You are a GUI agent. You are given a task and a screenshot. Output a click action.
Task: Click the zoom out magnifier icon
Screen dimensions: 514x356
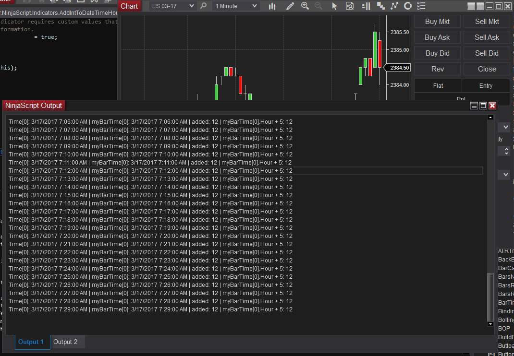pos(318,6)
